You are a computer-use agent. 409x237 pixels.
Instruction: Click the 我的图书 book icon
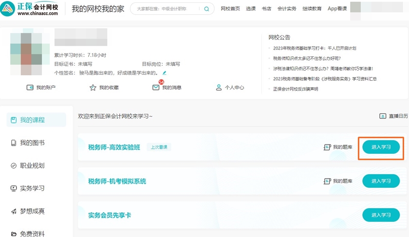point(14,143)
